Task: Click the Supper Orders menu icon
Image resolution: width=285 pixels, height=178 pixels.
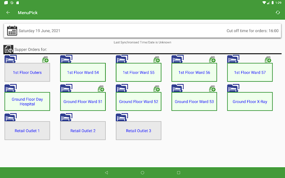Action: [x=8, y=49]
